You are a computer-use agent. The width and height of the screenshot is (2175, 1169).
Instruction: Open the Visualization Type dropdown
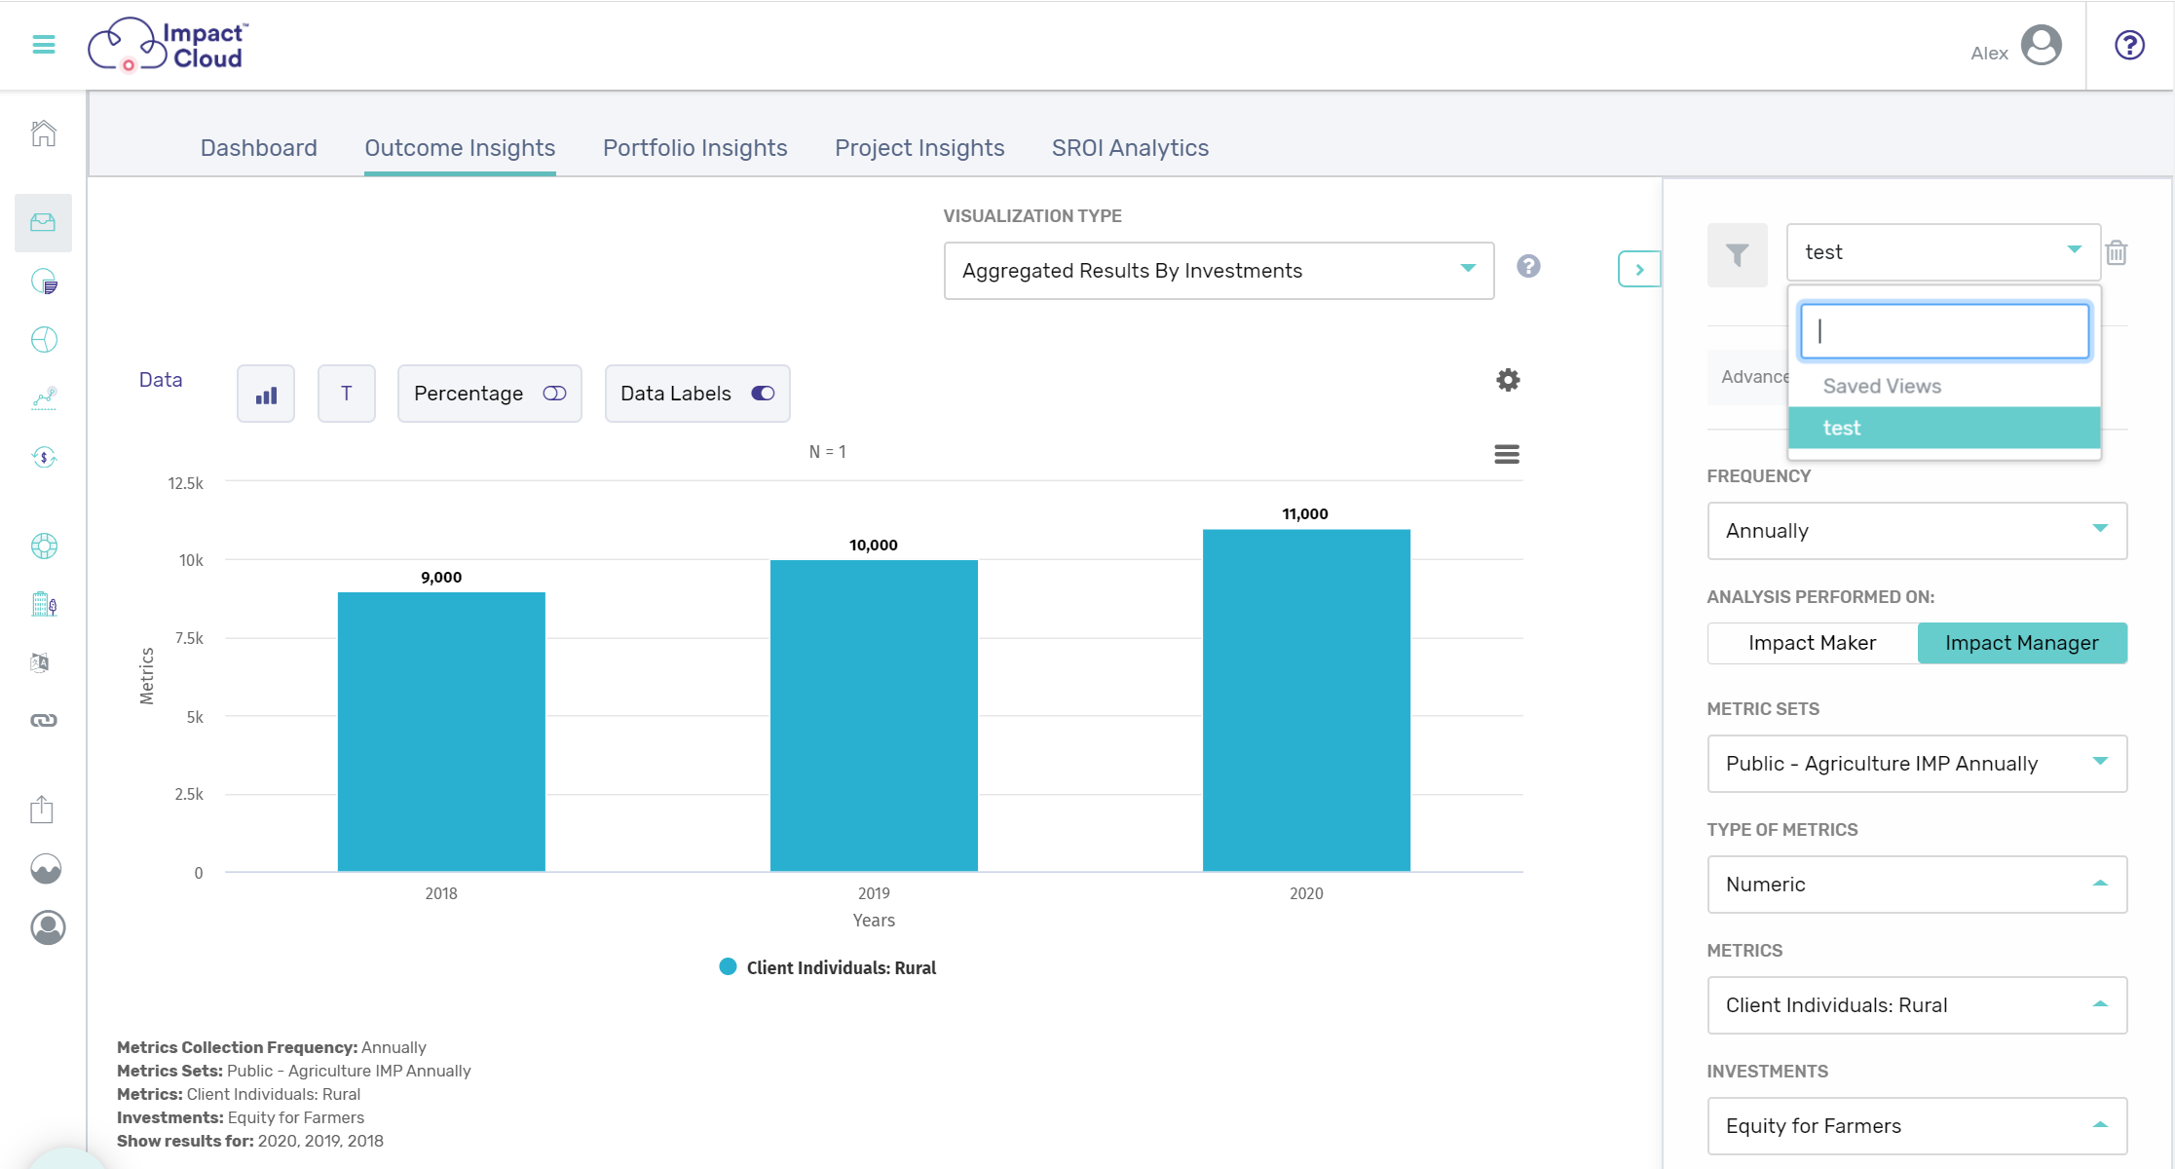1219,271
